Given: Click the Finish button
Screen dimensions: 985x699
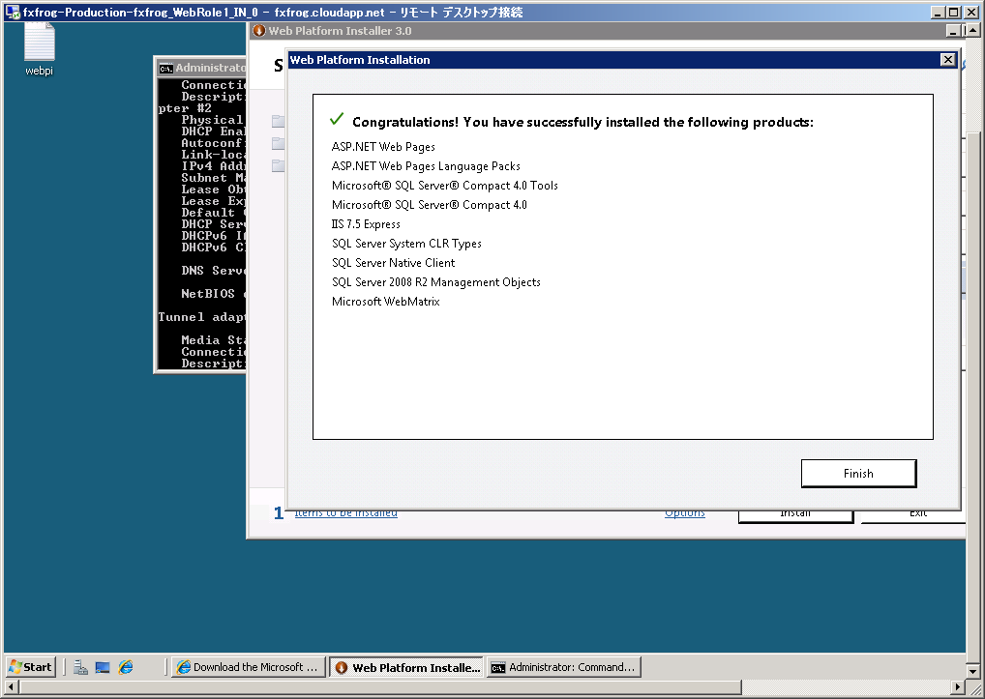Looking at the screenshot, I should click(x=857, y=474).
